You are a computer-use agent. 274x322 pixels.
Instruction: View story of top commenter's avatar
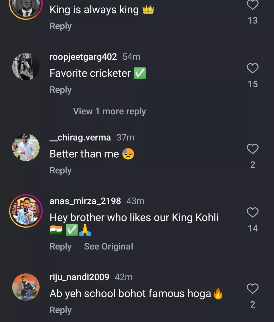pyautogui.click(x=26, y=6)
